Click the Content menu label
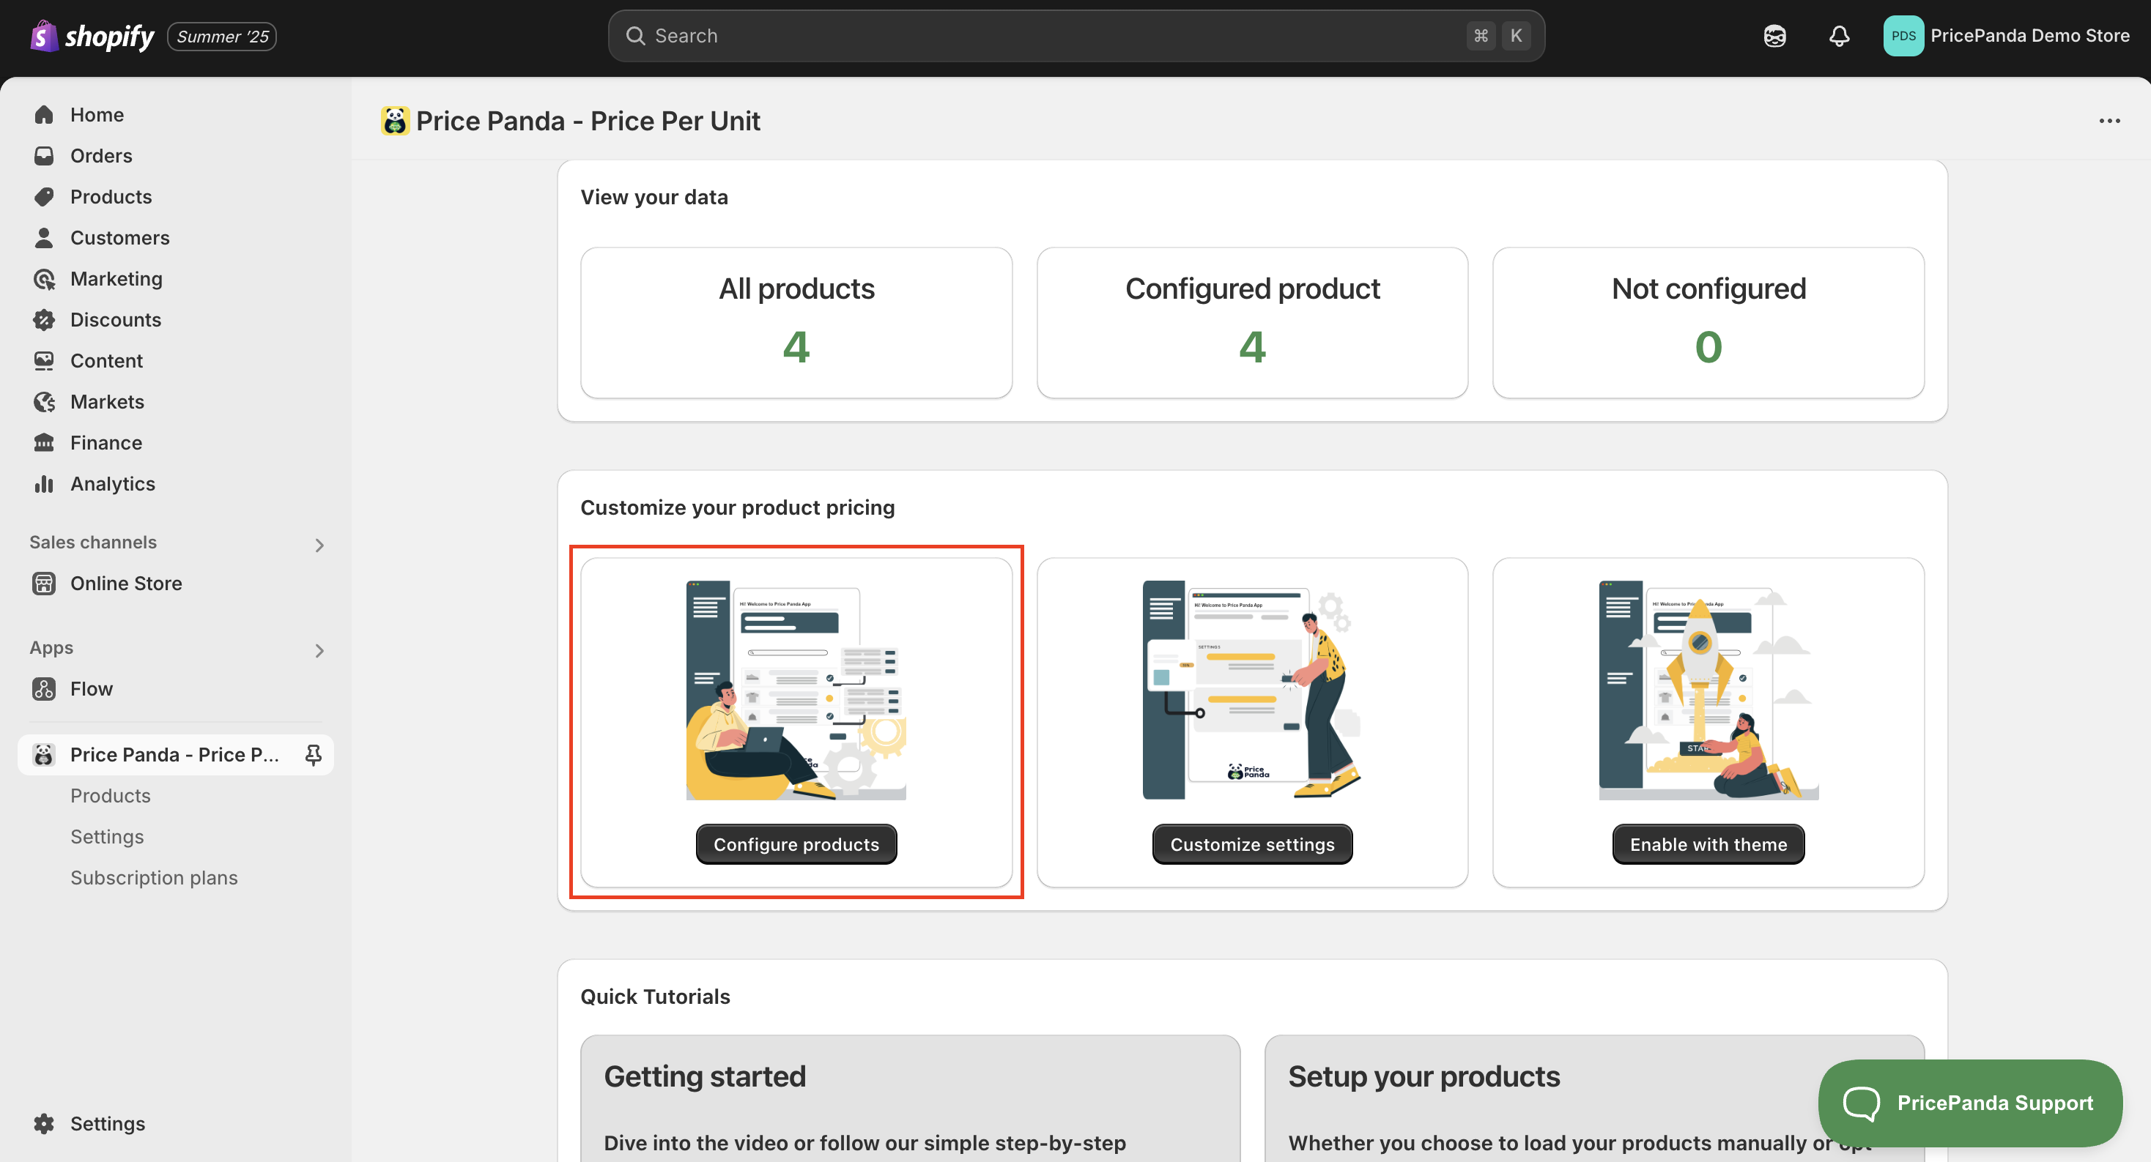The image size is (2151, 1162). click(106, 361)
